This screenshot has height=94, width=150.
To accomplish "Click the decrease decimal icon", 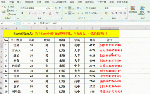I will coord(125,13).
